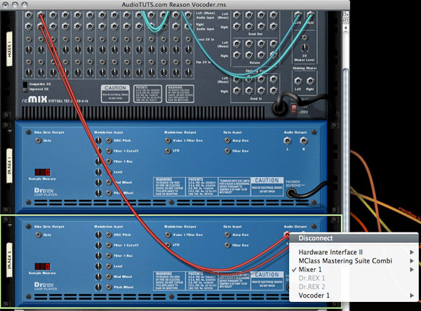This screenshot has width=421, height=311.
Task: Click the Level trim knob on Dr.REX 2
Action: [x=98, y=266]
